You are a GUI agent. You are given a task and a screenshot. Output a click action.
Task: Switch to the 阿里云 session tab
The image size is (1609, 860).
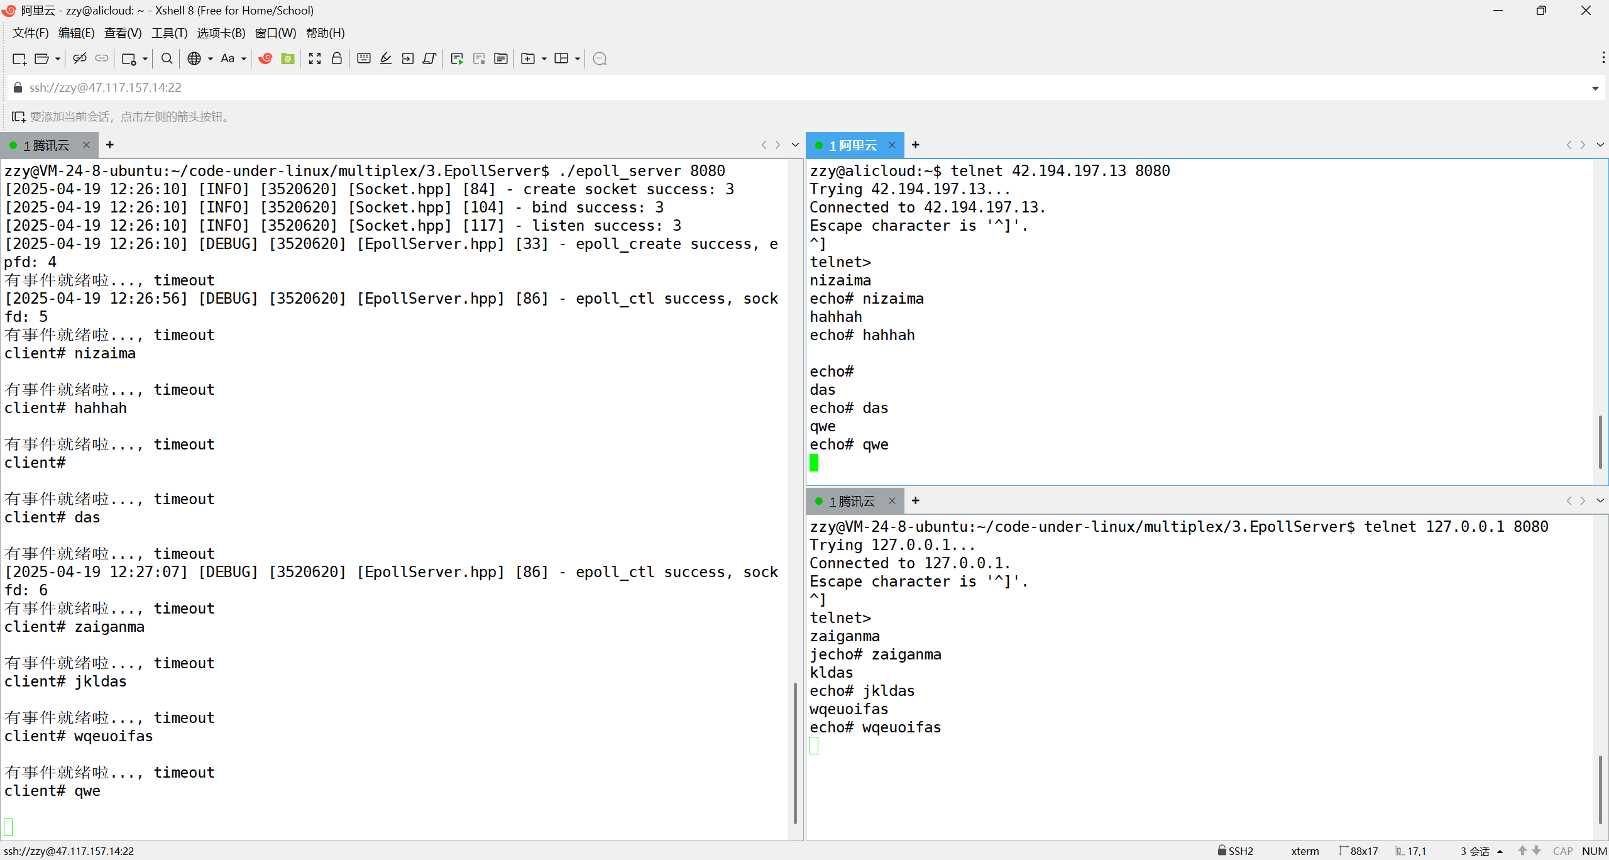tap(852, 145)
